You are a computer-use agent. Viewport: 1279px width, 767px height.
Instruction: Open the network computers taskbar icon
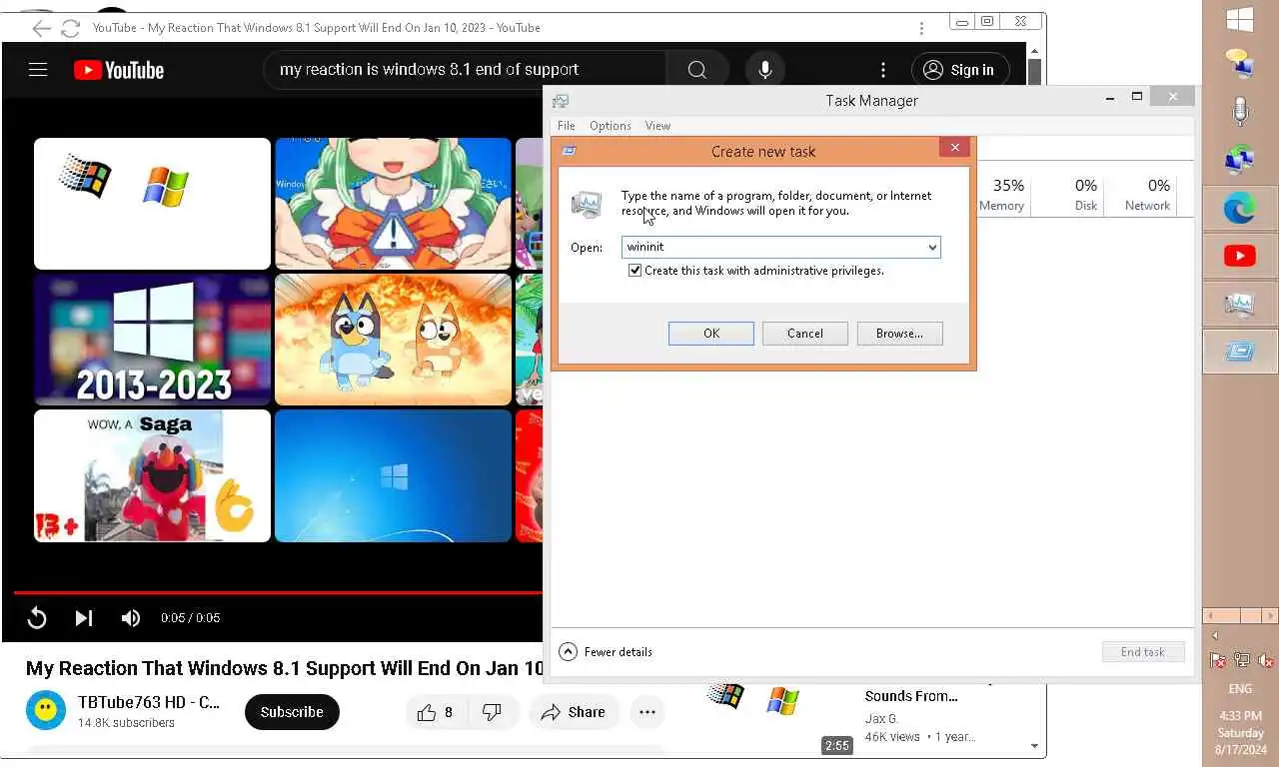(x=1240, y=160)
